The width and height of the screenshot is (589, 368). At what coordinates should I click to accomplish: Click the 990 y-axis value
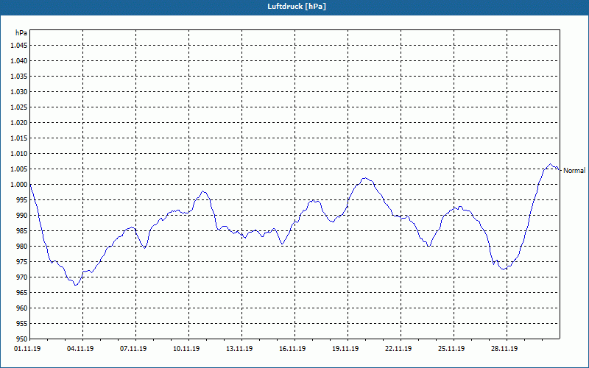pos(22,215)
